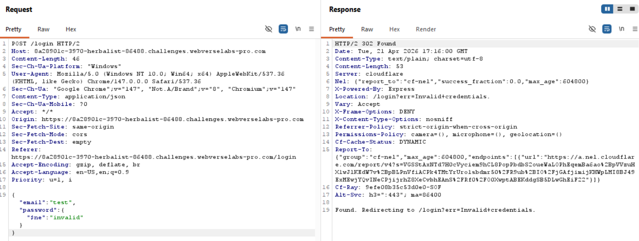The height and width of the screenshot is (241, 639).
Task: Select side-by-side layout icon
Action: click(607, 9)
